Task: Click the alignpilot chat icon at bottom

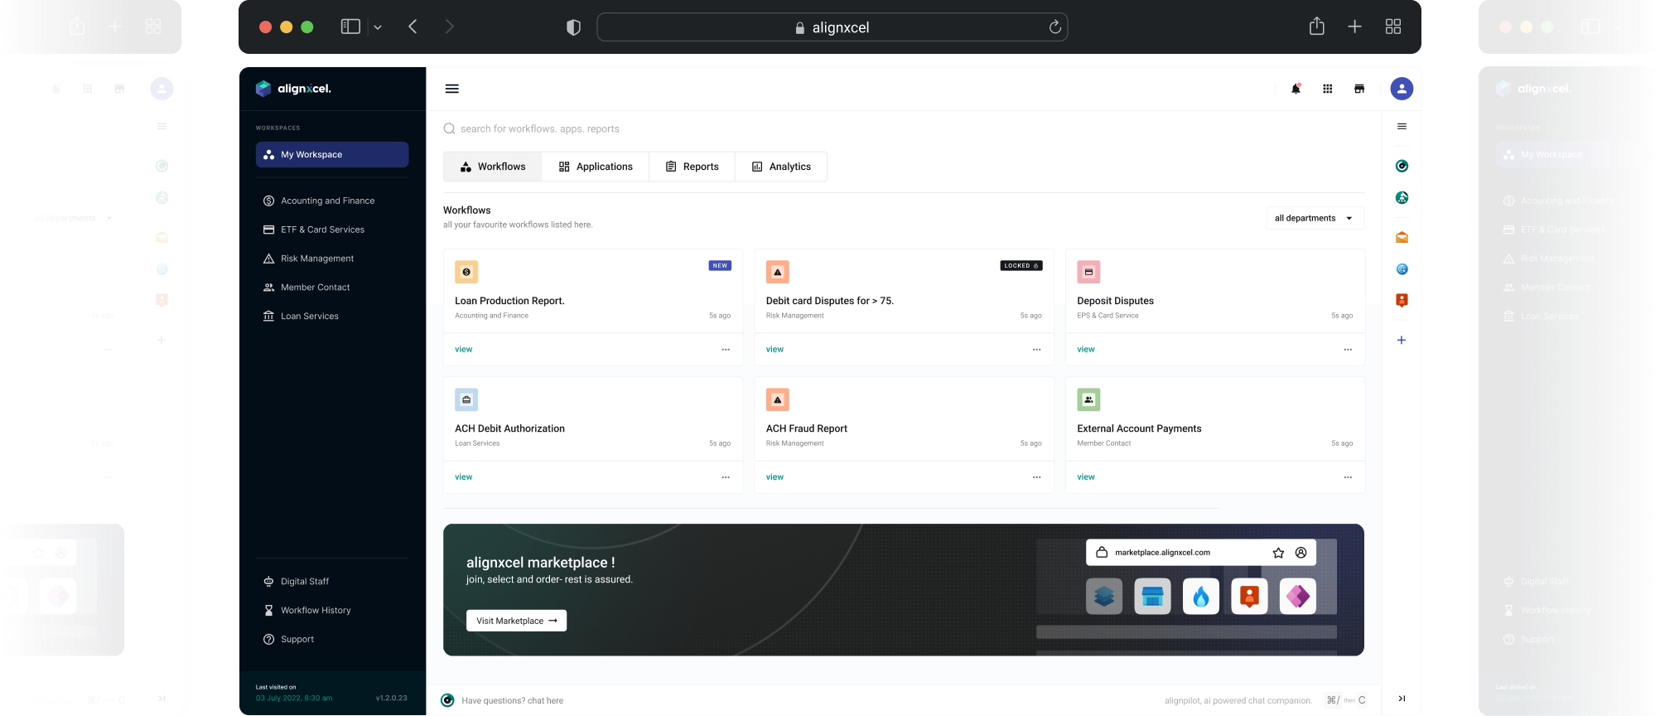Action: point(447,700)
